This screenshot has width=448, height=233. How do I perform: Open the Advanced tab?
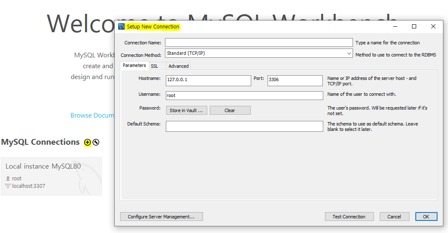point(178,66)
